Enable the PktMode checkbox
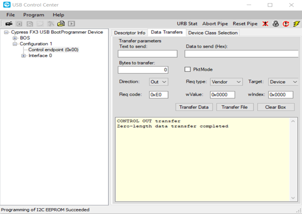Image resolution: width=302 pixels, height=214 pixels. pyautogui.click(x=188, y=69)
